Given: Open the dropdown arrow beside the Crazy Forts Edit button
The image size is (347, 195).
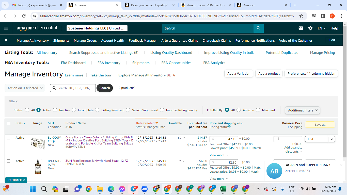Looking at the screenshot, I should 332,139.
